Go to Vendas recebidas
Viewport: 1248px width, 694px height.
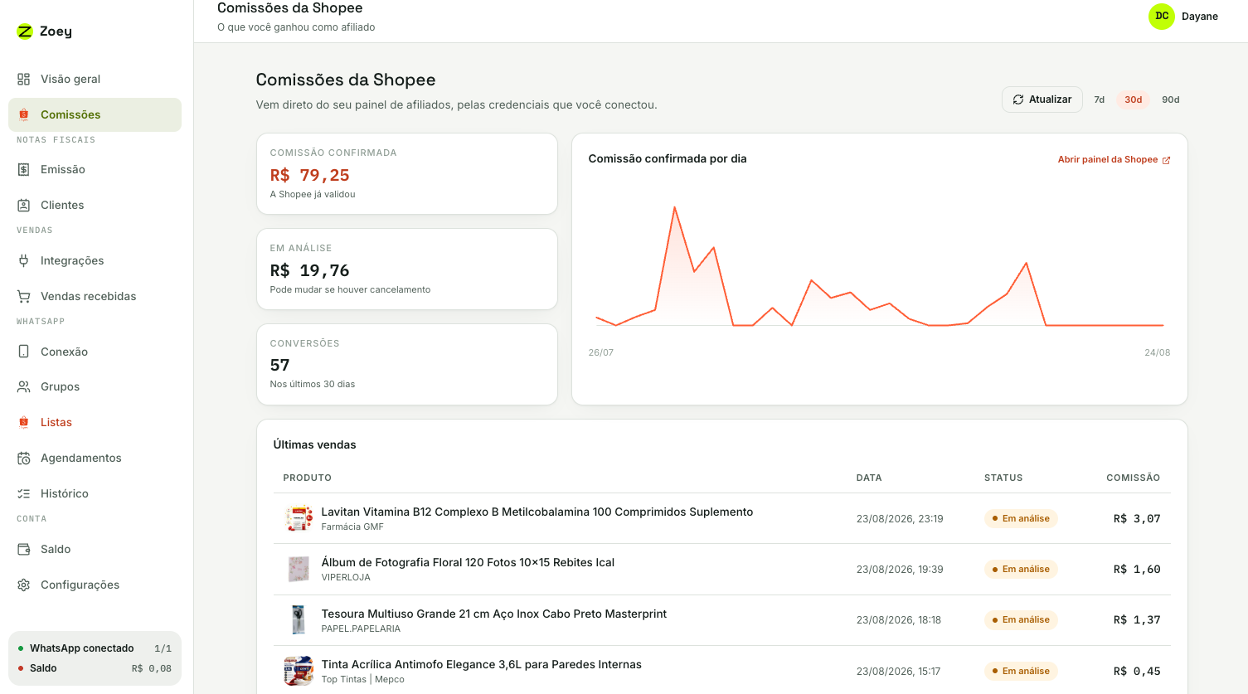tap(95, 297)
